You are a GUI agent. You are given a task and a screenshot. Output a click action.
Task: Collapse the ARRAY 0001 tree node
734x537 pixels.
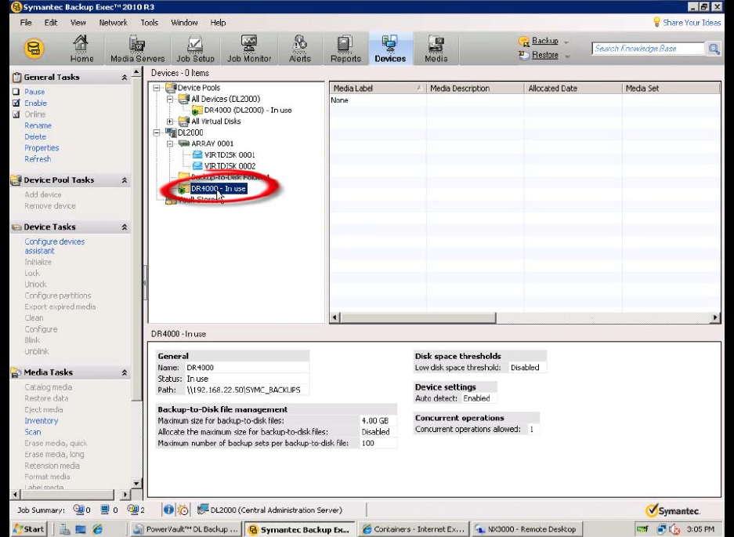[171, 144]
